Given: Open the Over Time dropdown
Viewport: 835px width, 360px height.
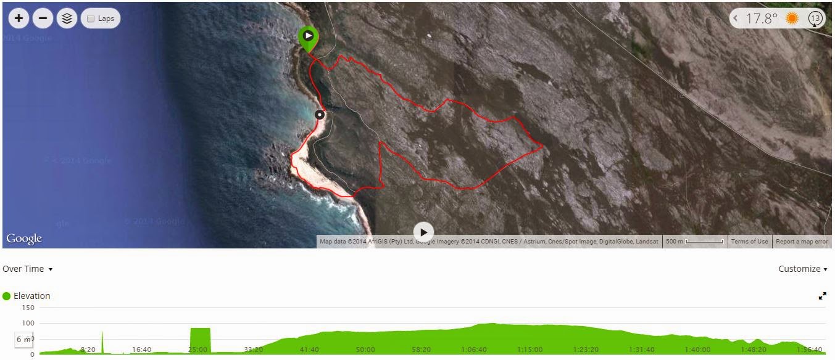Looking at the screenshot, I should click(28, 269).
